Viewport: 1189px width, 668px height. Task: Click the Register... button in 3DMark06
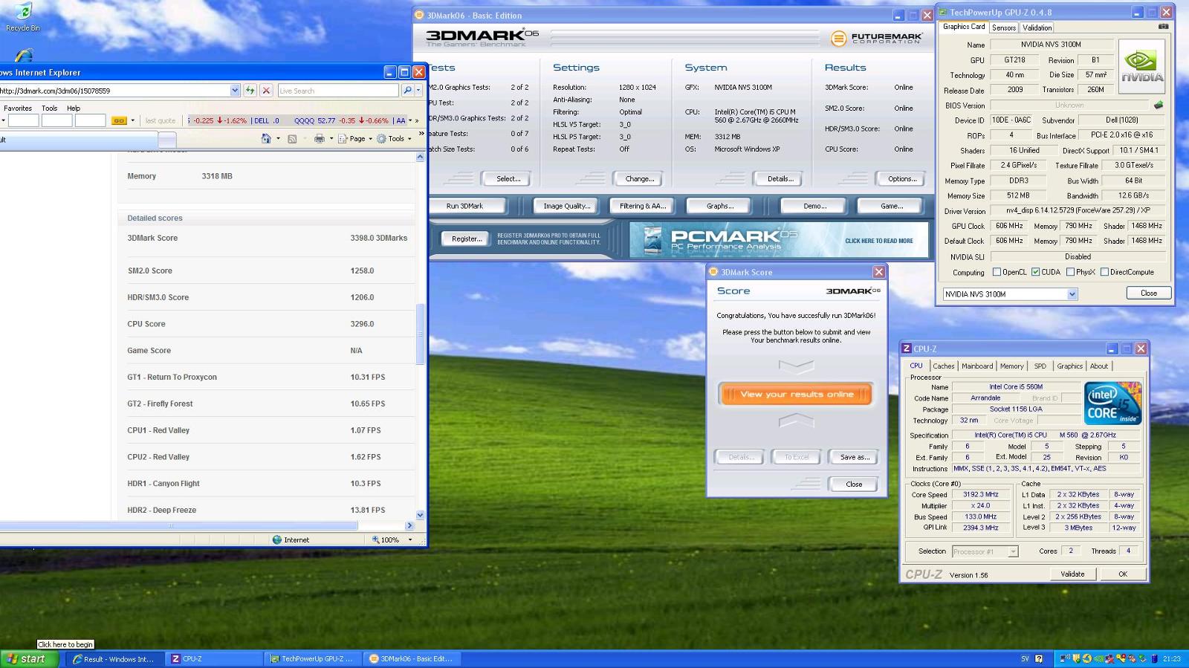click(x=466, y=239)
